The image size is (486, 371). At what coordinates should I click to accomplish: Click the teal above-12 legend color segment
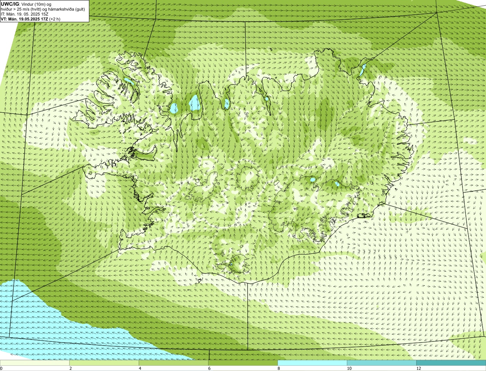[x=451, y=363]
